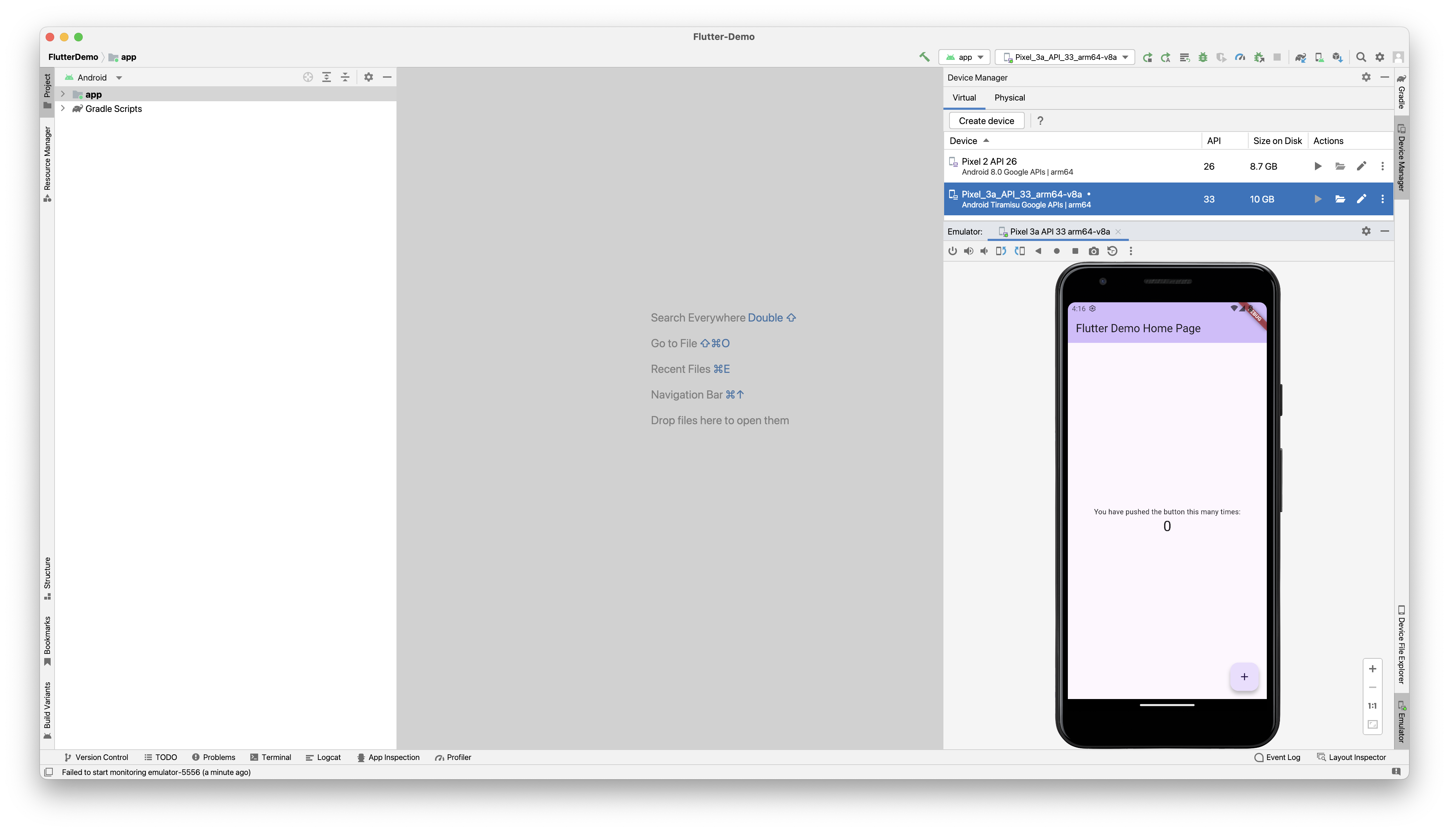
Task: Toggle the Resource Manager side tab
Action: [x=47, y=164]
